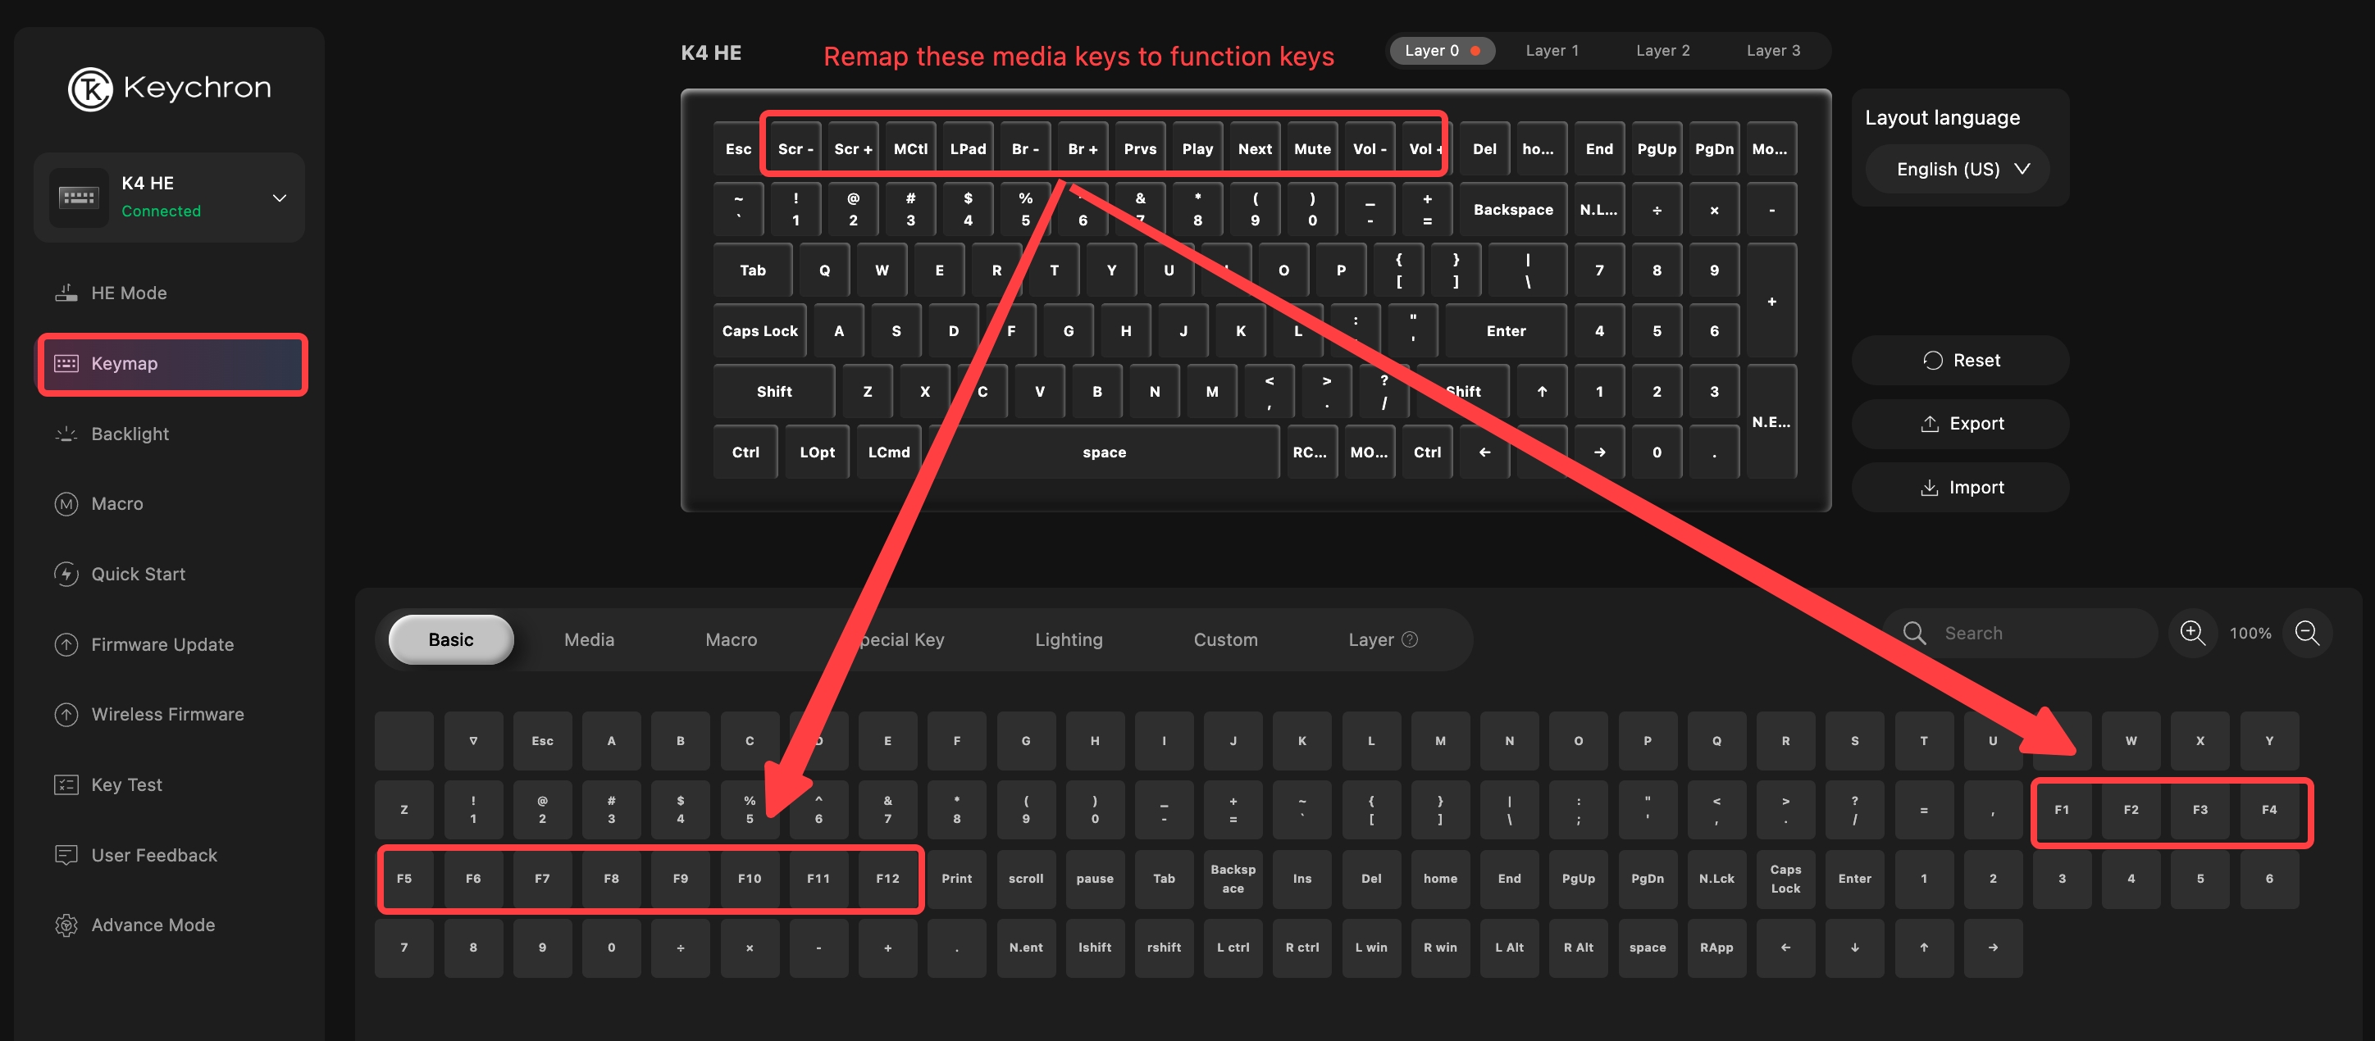Open the Macro sidebar section
Viewport: 2375px width, 1041px height.
coord(117,504)
